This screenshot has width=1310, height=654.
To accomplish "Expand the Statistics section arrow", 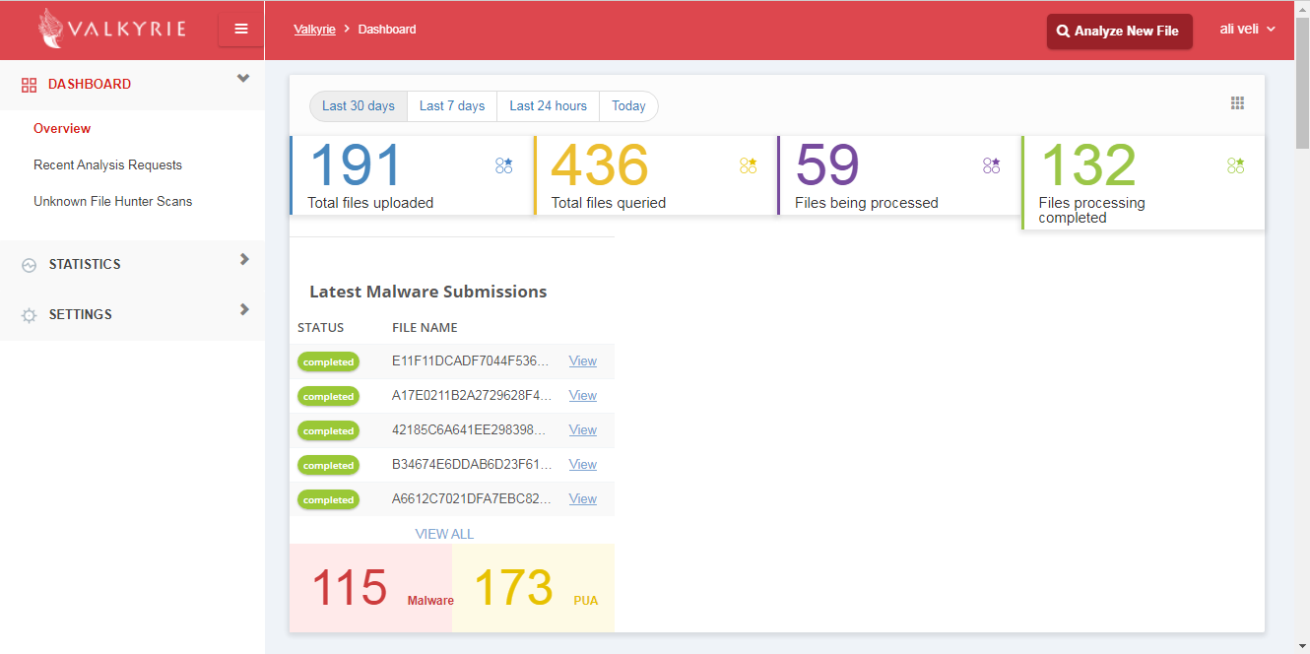I will click(244, 259).
